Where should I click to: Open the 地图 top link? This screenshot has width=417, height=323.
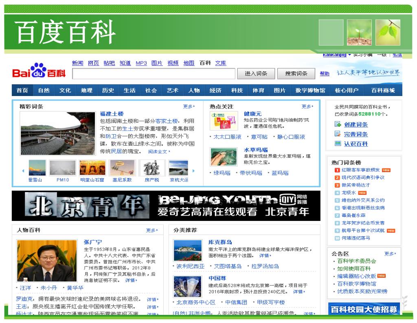click(189, 63)
